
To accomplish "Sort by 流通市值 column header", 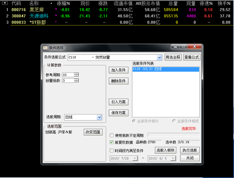I will [123, 3].
